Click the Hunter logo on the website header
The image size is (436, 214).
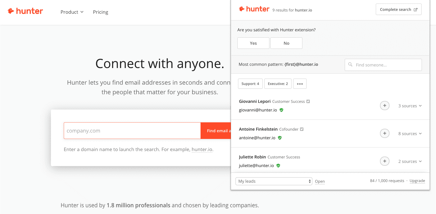[x=25, y=11]
